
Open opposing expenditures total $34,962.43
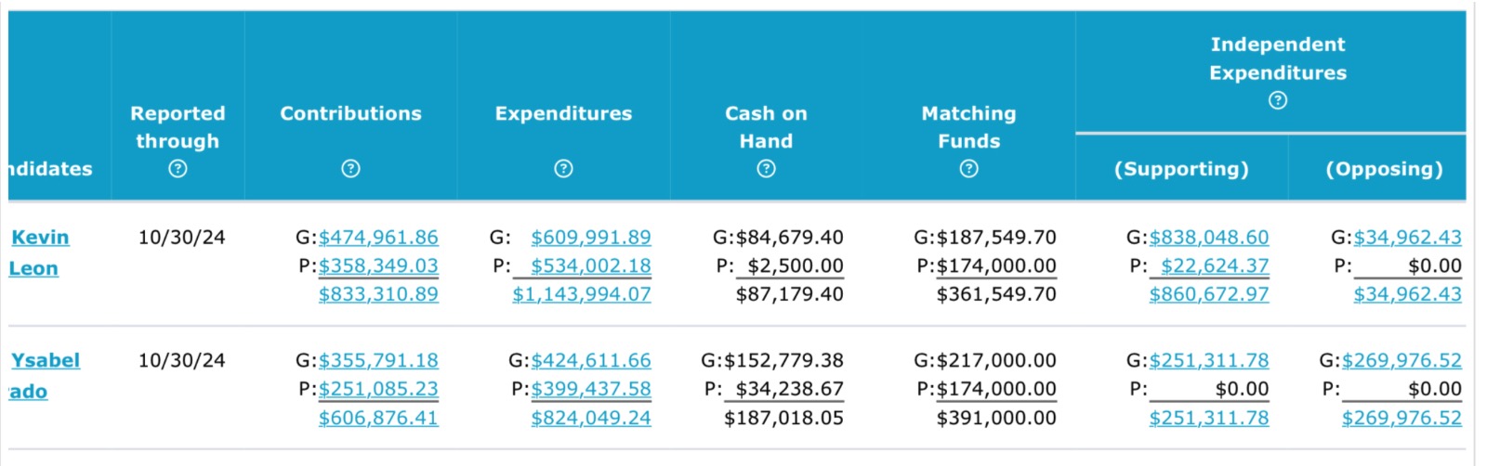[x=1407, y=294]
